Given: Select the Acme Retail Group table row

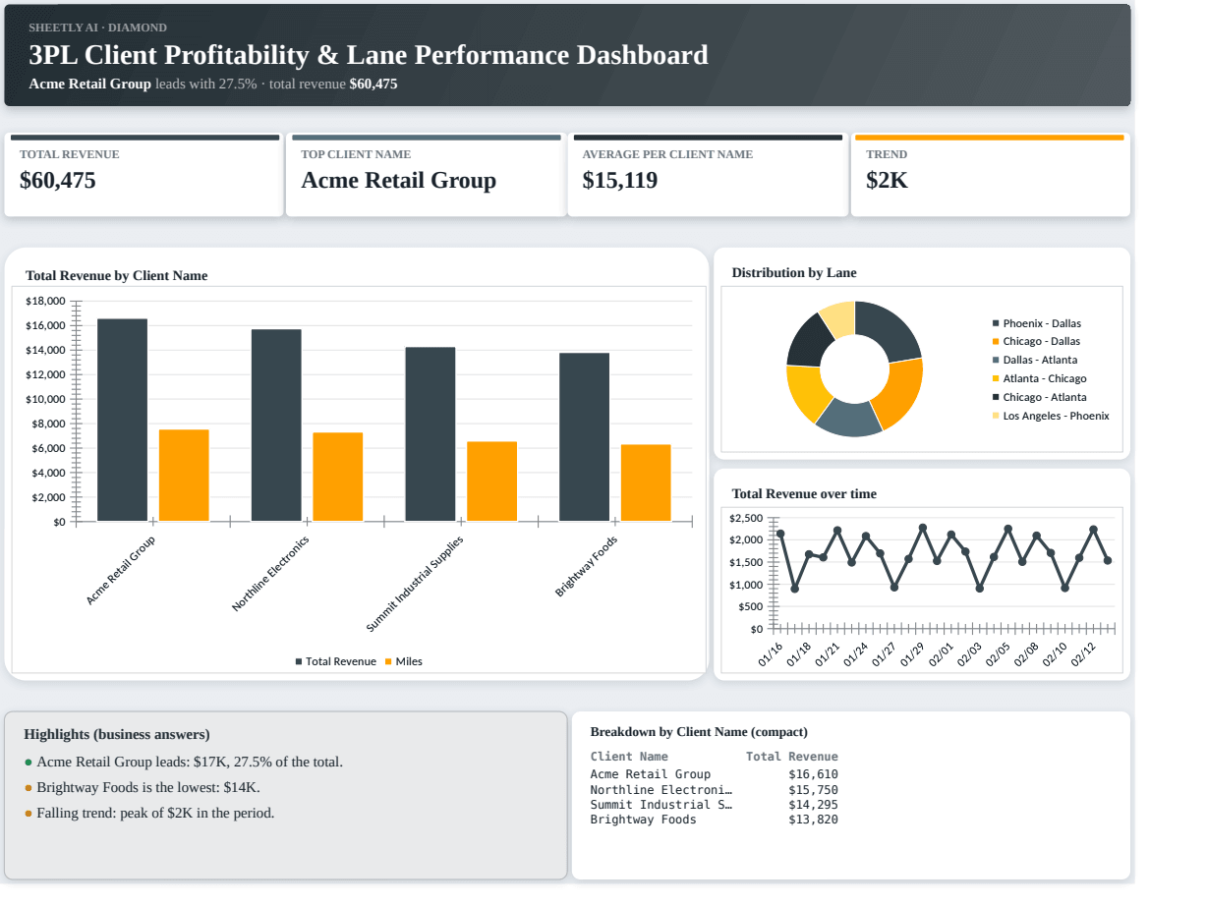Looking at the screenshot, I should click(715, 774).
